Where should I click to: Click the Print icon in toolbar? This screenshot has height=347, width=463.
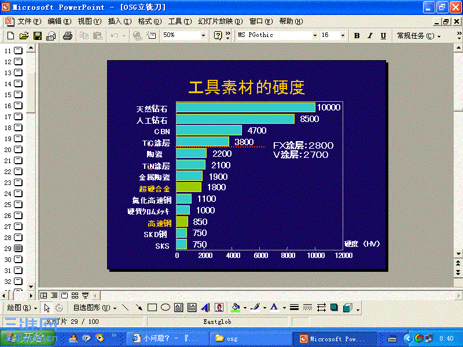pos(68,36)
